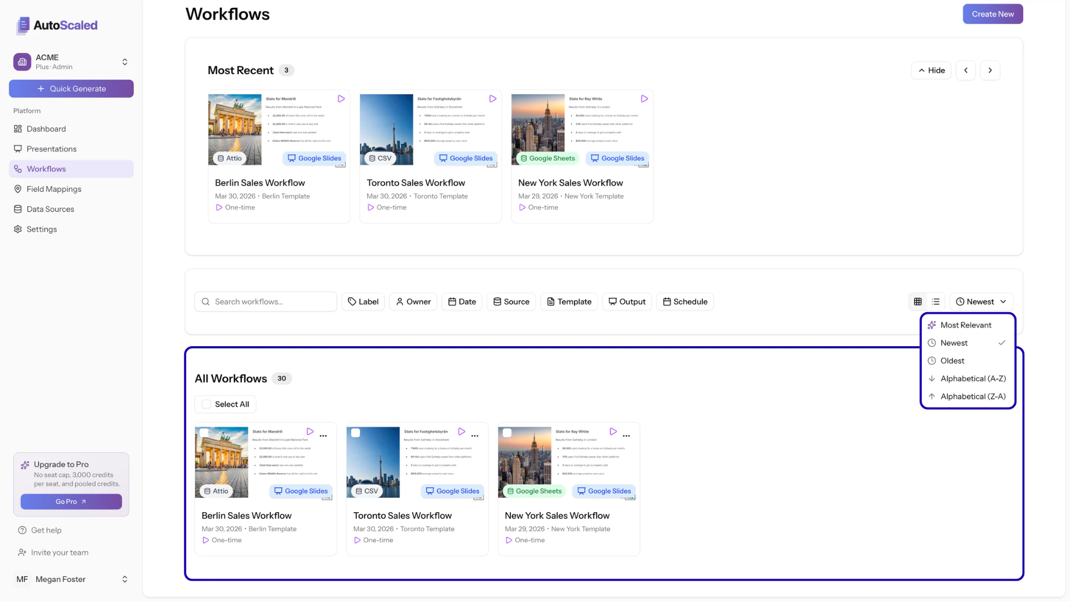This screenshot has width=1070, height=602.
Task: Open the three-dot menu on Toronto Sales Workflow
Action: 475,436
